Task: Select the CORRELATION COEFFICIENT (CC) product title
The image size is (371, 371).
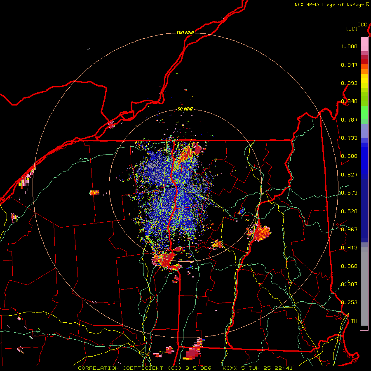Action: (x=130, y=368)
